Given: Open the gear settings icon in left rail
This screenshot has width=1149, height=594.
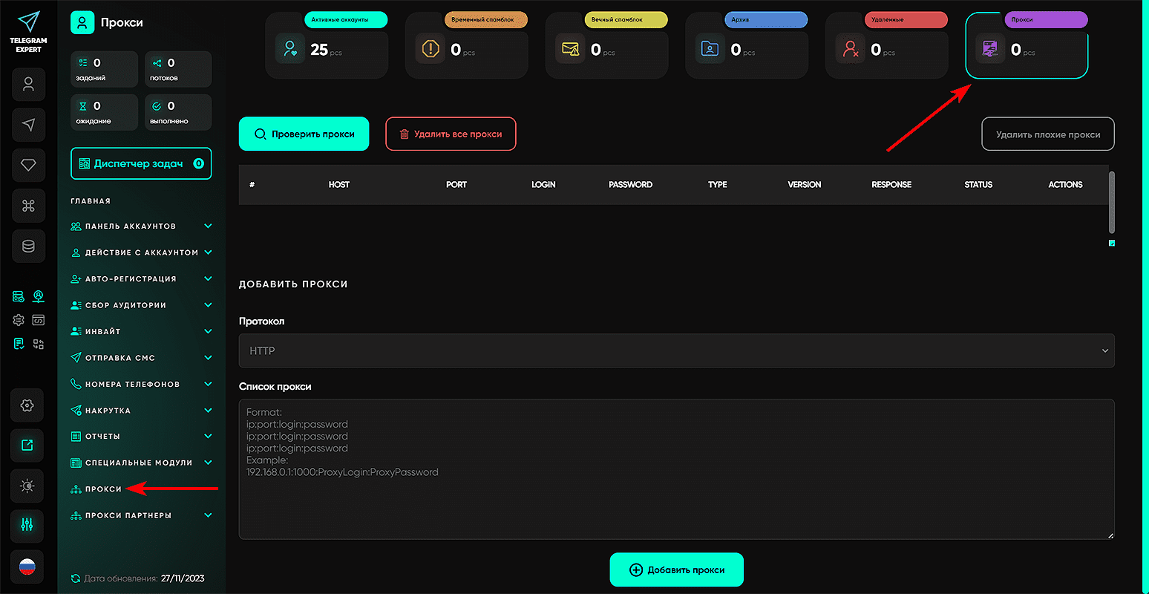Looking at the screenshot, I should point(27,405).
